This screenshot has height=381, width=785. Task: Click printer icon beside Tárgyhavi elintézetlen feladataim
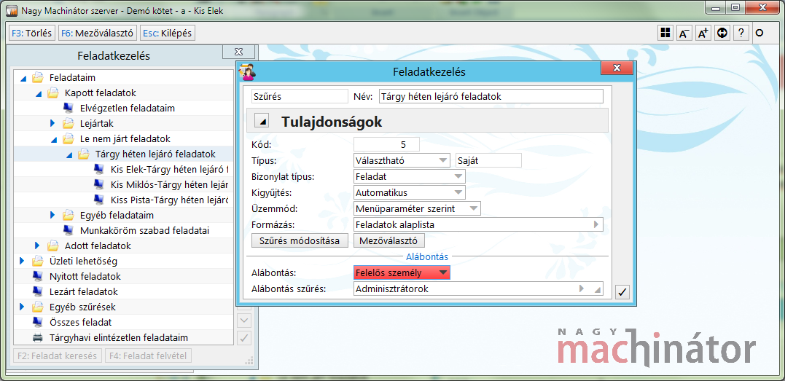pos(38,337)
